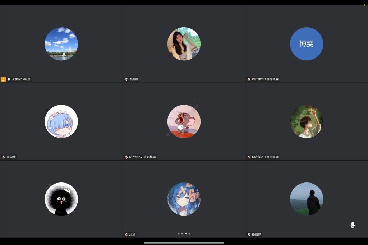The width and height of the screenshot is (368, 245).
Task: Click the orange host icon beside 医学院17陶磊
Action: click(x=3, y=79)
